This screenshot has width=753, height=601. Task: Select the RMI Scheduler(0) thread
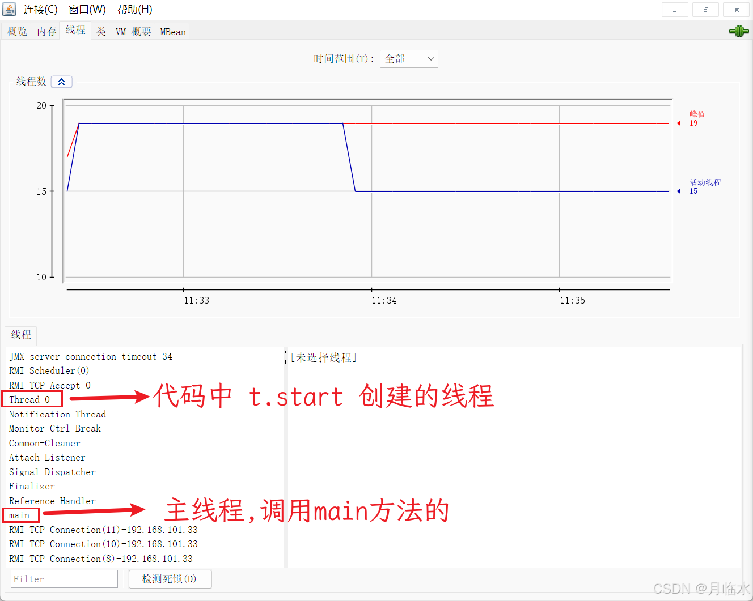pos(49,370)
